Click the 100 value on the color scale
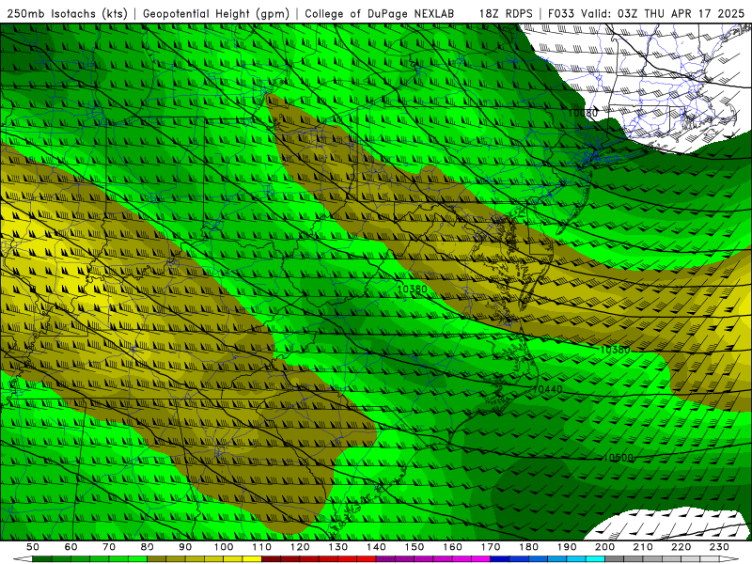Viewport: 752px width, 564px height. coord(224,547)
